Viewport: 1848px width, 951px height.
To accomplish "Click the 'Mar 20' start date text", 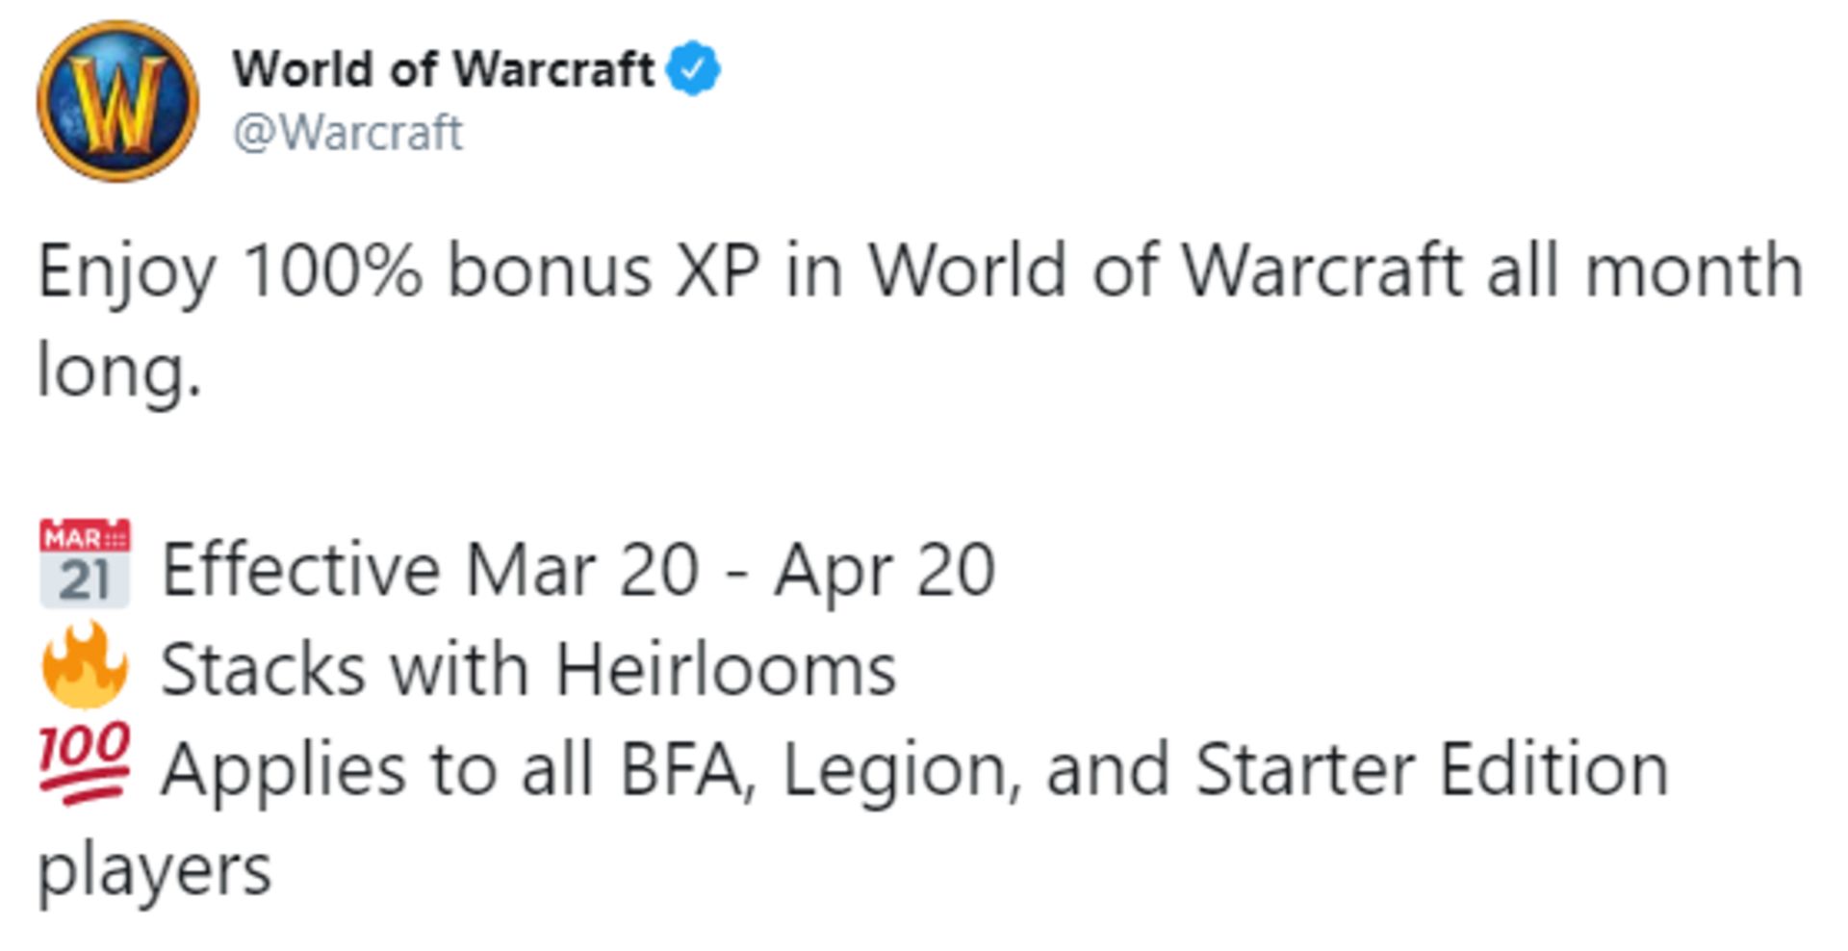I will click(x=582, y=570).
